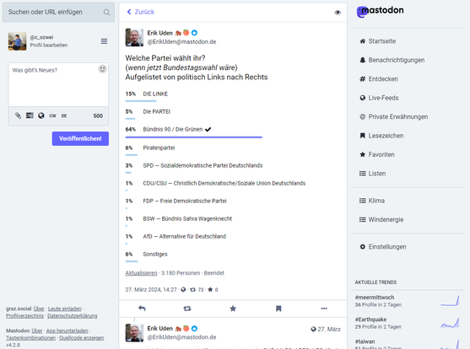Open Erik Uden's avatar on the reply

pos(134,332)
